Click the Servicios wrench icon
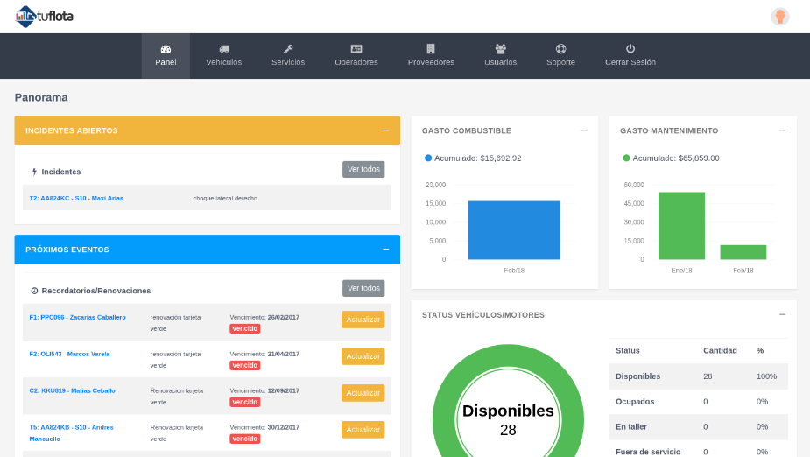Screen dimensions: 810x457 (288, 49)
